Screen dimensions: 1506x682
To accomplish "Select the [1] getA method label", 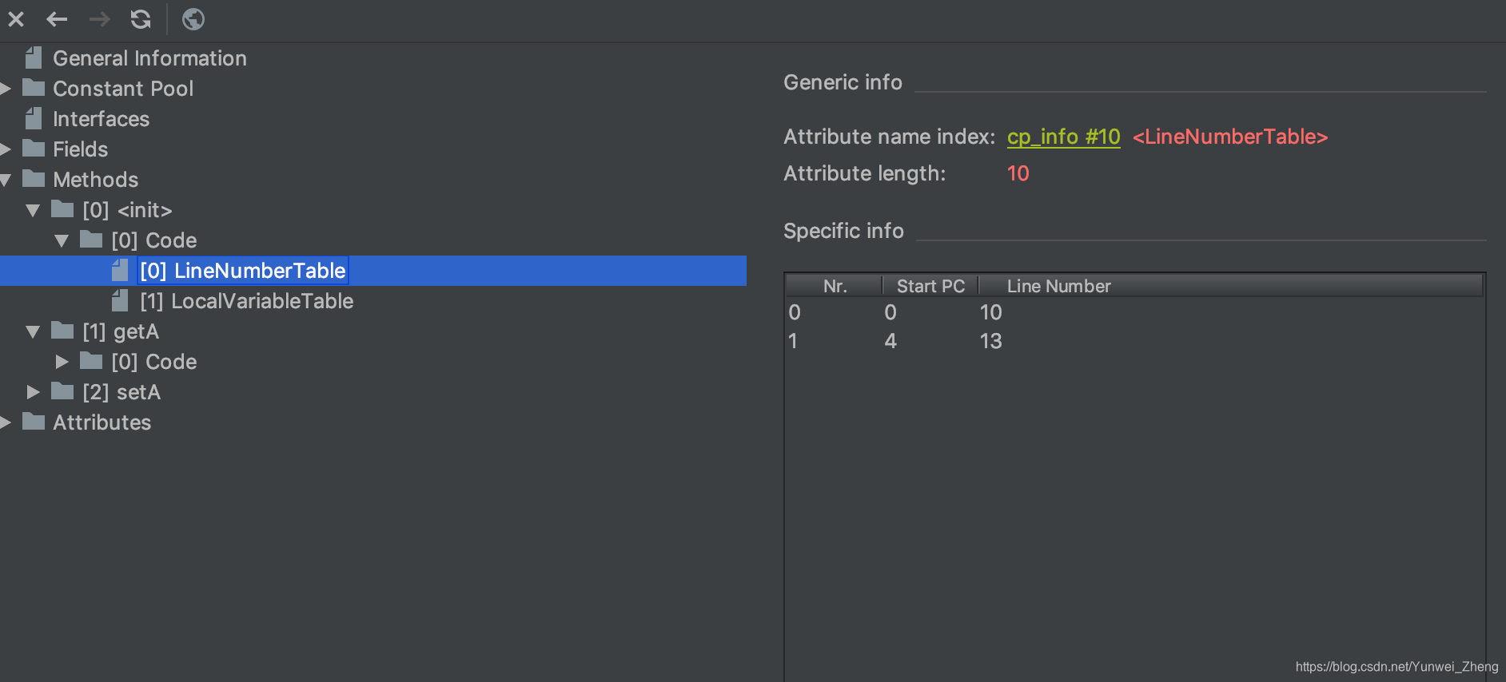I will point(121,331).
